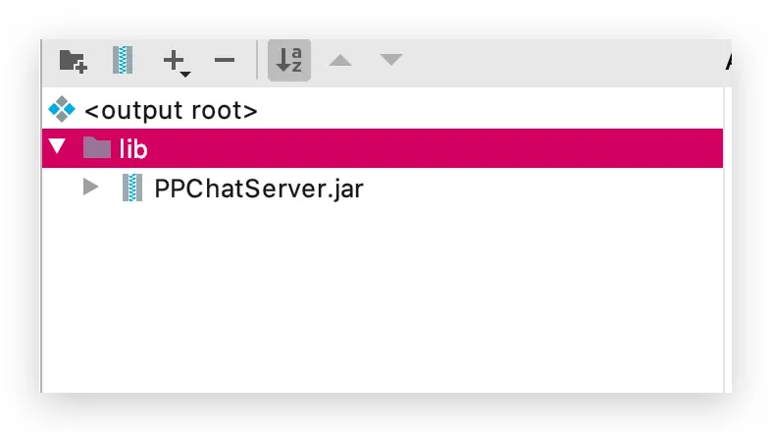Click the plus Add Copy icon
771x432 pixels.
click(173, 60)
